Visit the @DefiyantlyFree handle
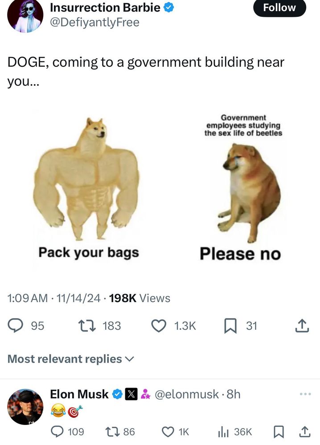 click(94, 22)
